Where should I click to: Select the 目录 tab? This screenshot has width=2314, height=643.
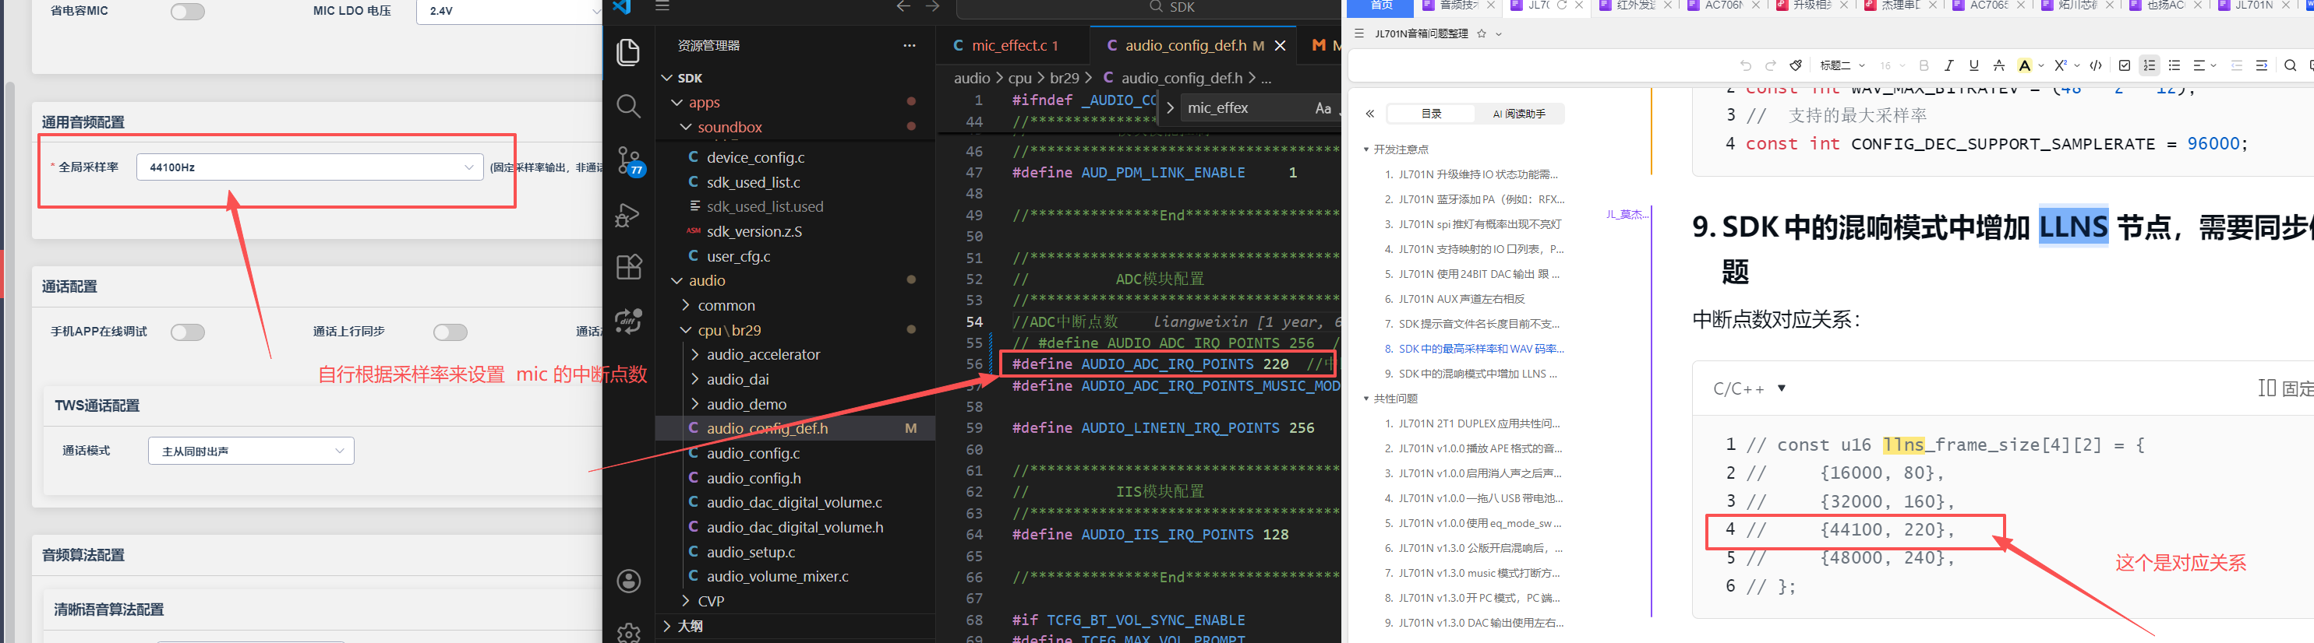point(1431,114)
